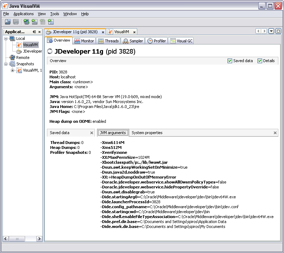Select the VisualVM tab in the editor area
Screen dimensions: 284x253
click(x=122, y=31)
